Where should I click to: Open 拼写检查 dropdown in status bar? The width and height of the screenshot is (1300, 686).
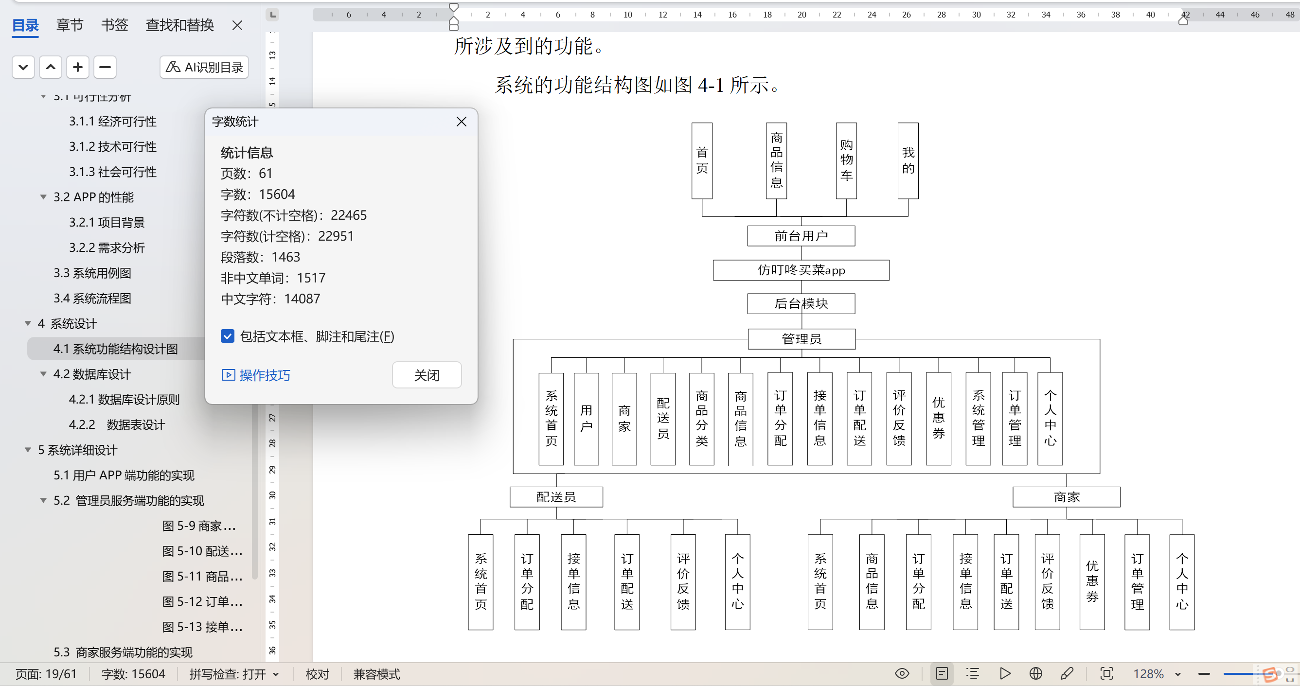coord(276,674)
